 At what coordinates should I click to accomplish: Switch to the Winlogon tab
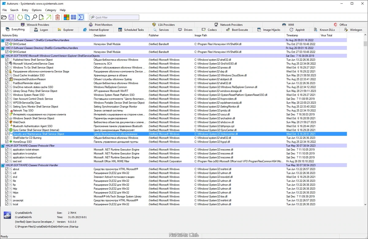coord(354,30)
